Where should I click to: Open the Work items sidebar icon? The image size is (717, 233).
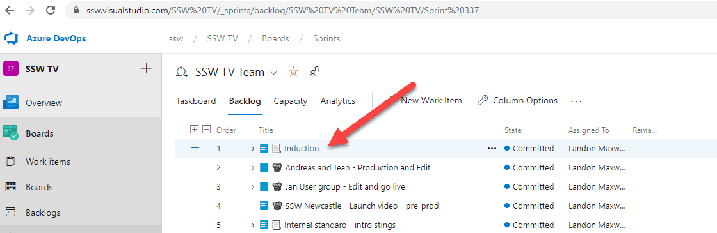tap(10, 162)
